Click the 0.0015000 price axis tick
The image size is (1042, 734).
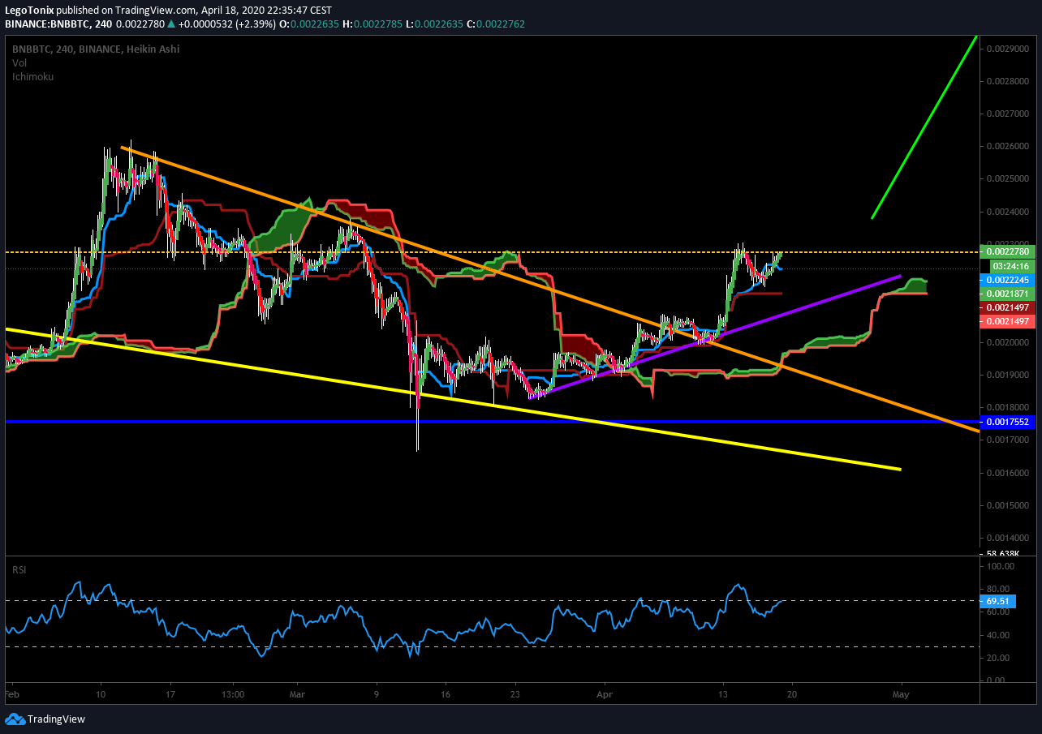[1008, 505]
